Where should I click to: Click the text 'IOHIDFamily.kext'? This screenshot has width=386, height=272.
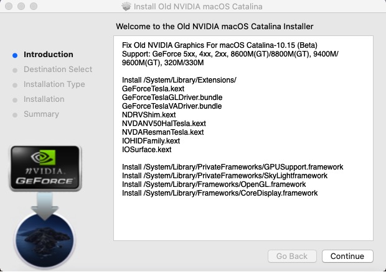(151, 141)
